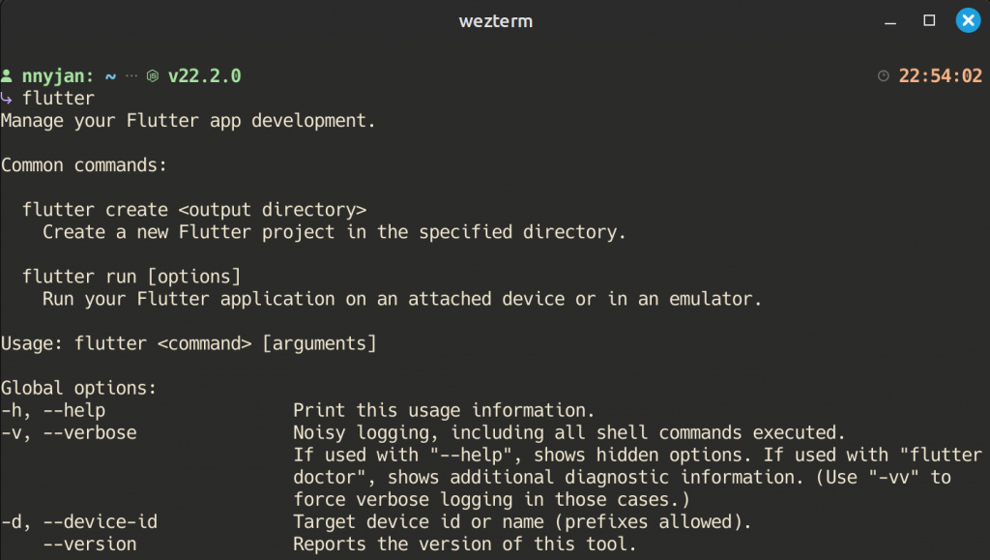Click the ellipsis separator in prompt
The height and width of the screenshot is (560, 990).
pos(131,75)
